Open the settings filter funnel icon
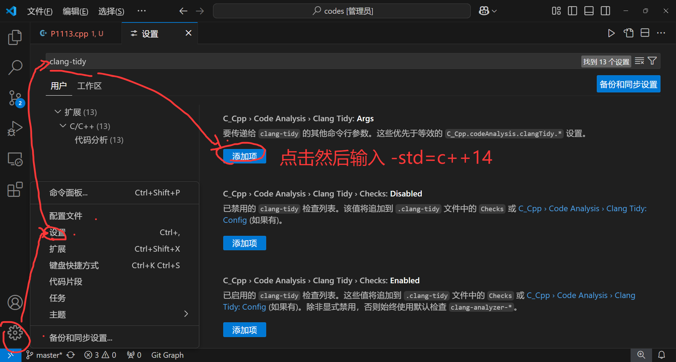Screen dimensions: 676x362 click(652, 61)
